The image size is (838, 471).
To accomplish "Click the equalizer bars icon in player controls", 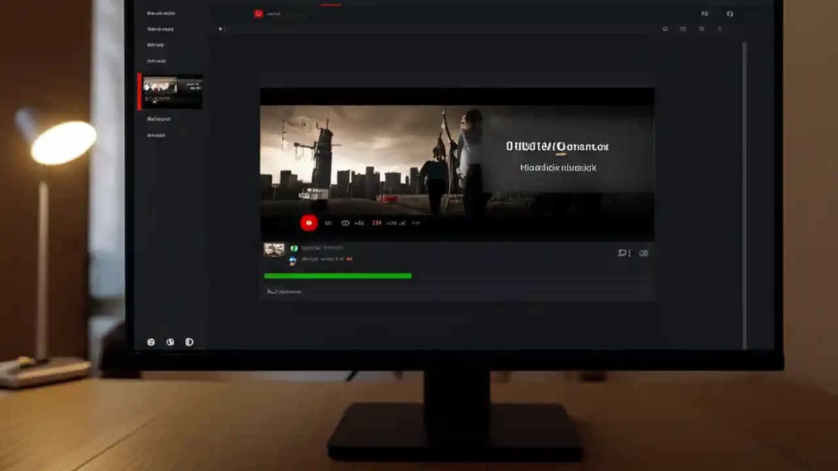I will [376, 222].
